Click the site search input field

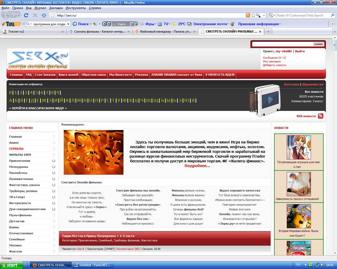[x=282, y=44]
